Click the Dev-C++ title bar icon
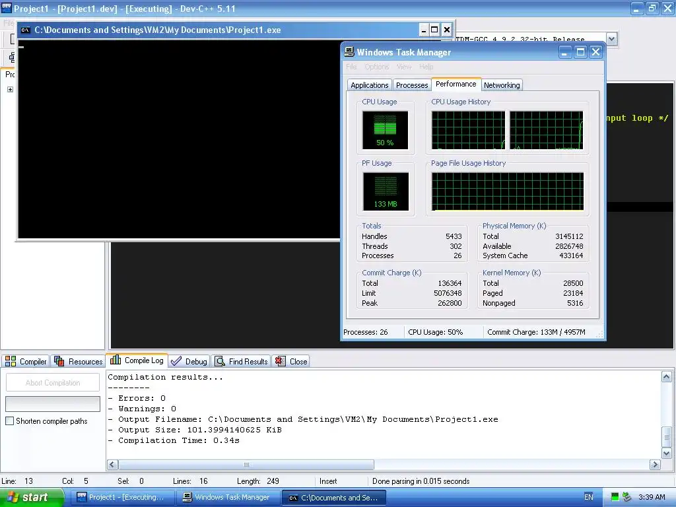This screenshot has width=676, height=507. coord(6,7)
